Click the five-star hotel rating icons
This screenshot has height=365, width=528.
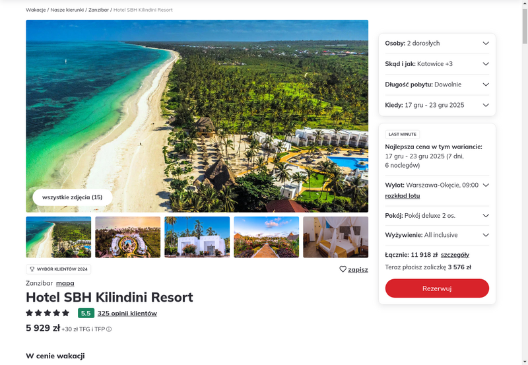[x=48, y=313]
